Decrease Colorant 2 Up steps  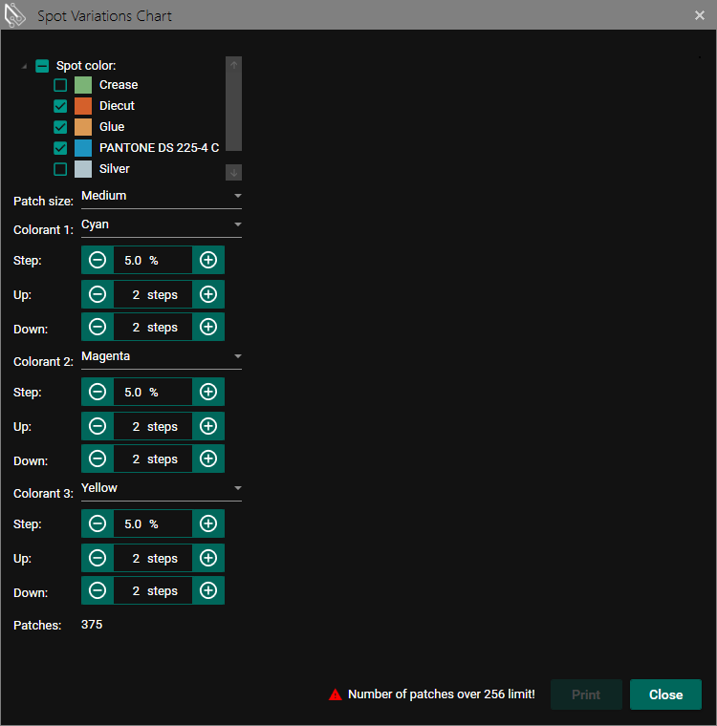coord(98,426)
